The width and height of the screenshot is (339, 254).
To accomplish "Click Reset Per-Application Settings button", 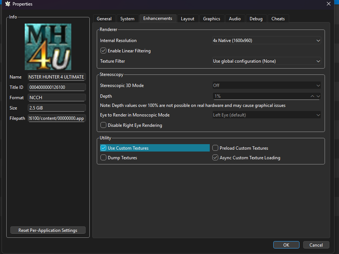I will click(48, 230).
